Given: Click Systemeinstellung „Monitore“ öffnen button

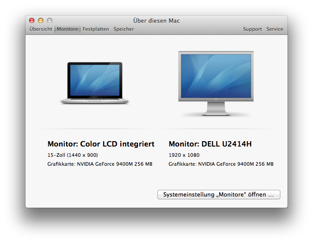Looking at the screenshot, I should click(x=219, y=195).
